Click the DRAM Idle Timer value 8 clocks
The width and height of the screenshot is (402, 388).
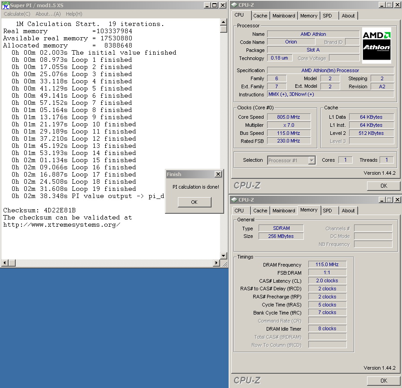[x=327, y=329]
